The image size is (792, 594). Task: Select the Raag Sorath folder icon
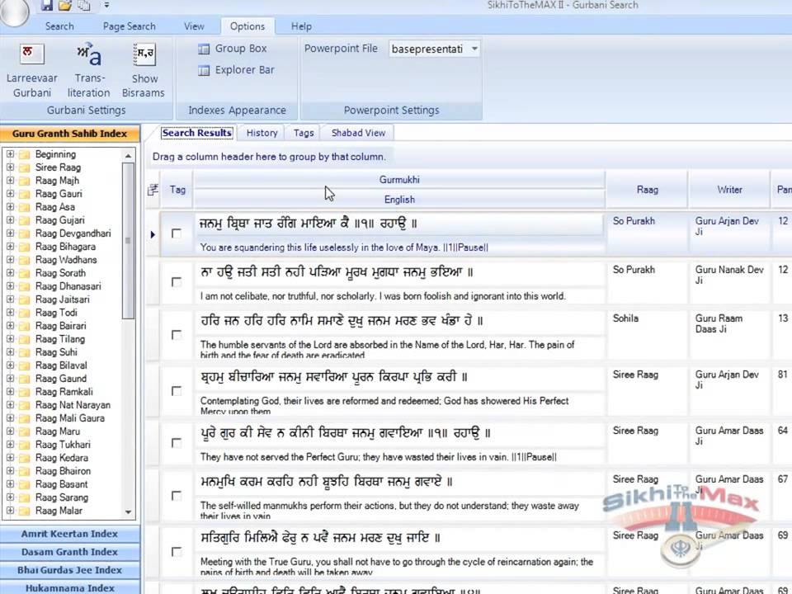point(24,273)
